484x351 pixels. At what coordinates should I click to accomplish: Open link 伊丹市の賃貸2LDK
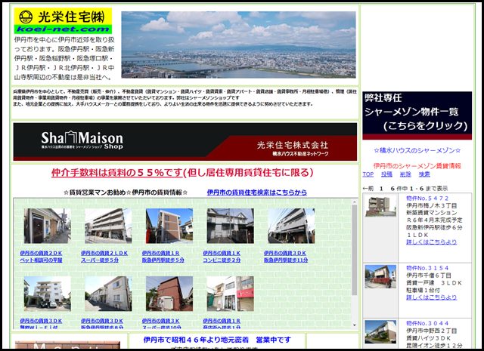104,253
